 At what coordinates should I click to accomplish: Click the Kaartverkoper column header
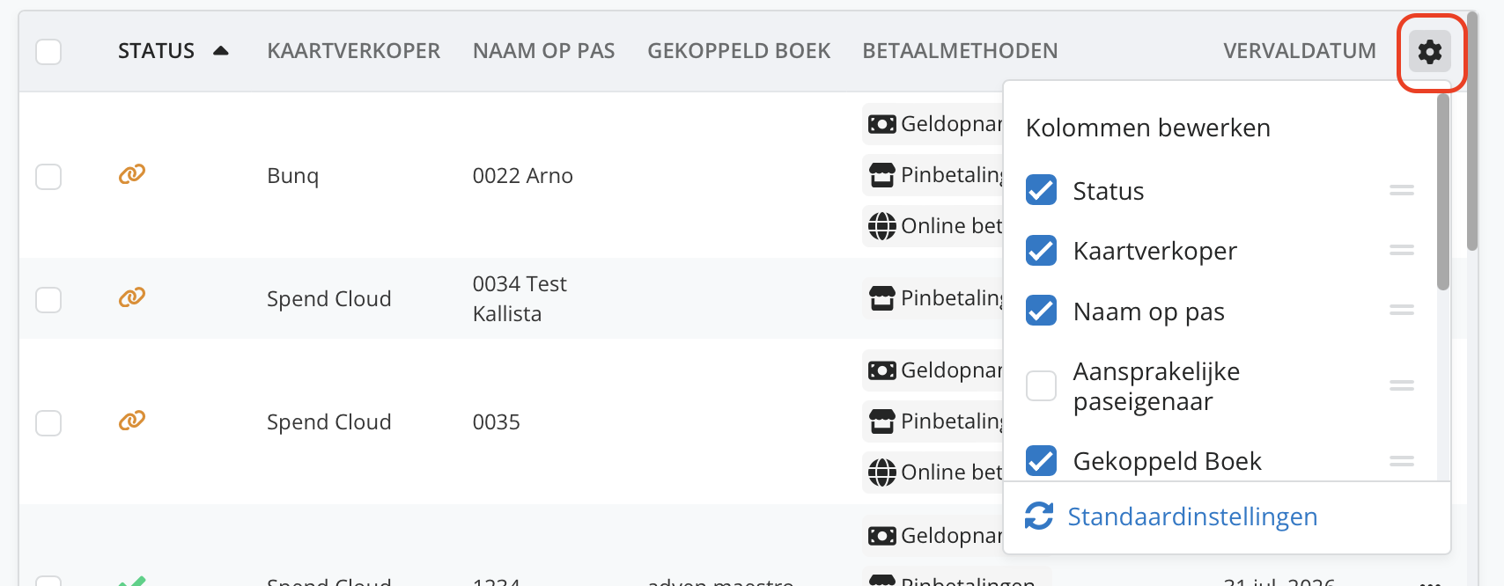click(353, 51)
